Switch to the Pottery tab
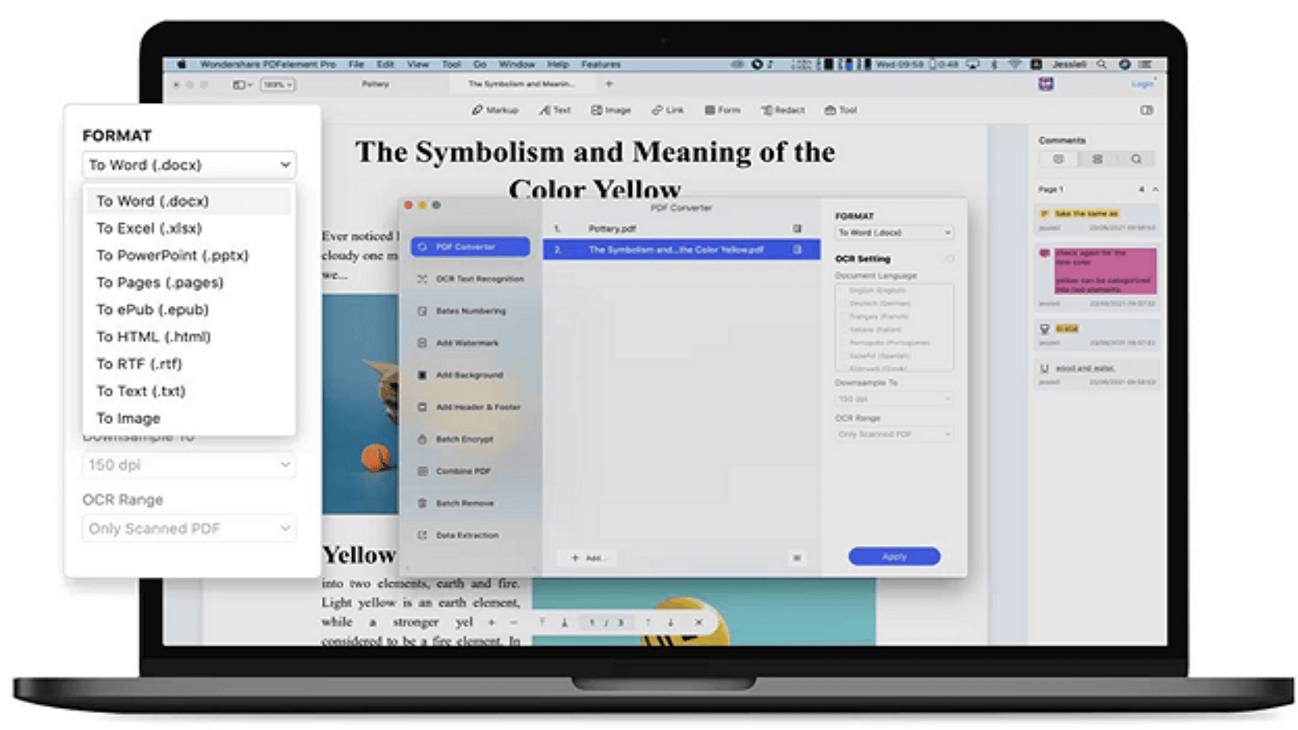 [376, 84]
